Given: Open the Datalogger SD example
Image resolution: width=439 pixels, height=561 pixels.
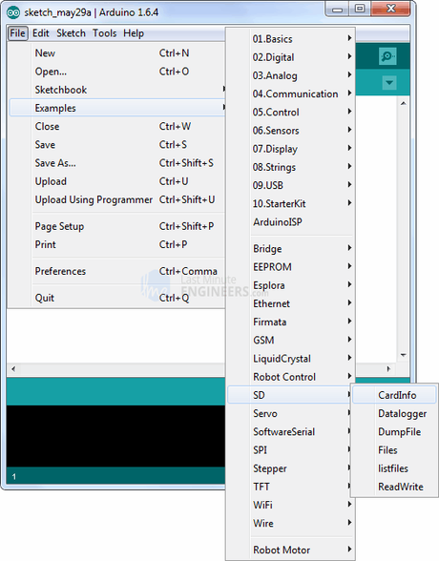Looking at the screenshot, I should click(x=394, y=413).
